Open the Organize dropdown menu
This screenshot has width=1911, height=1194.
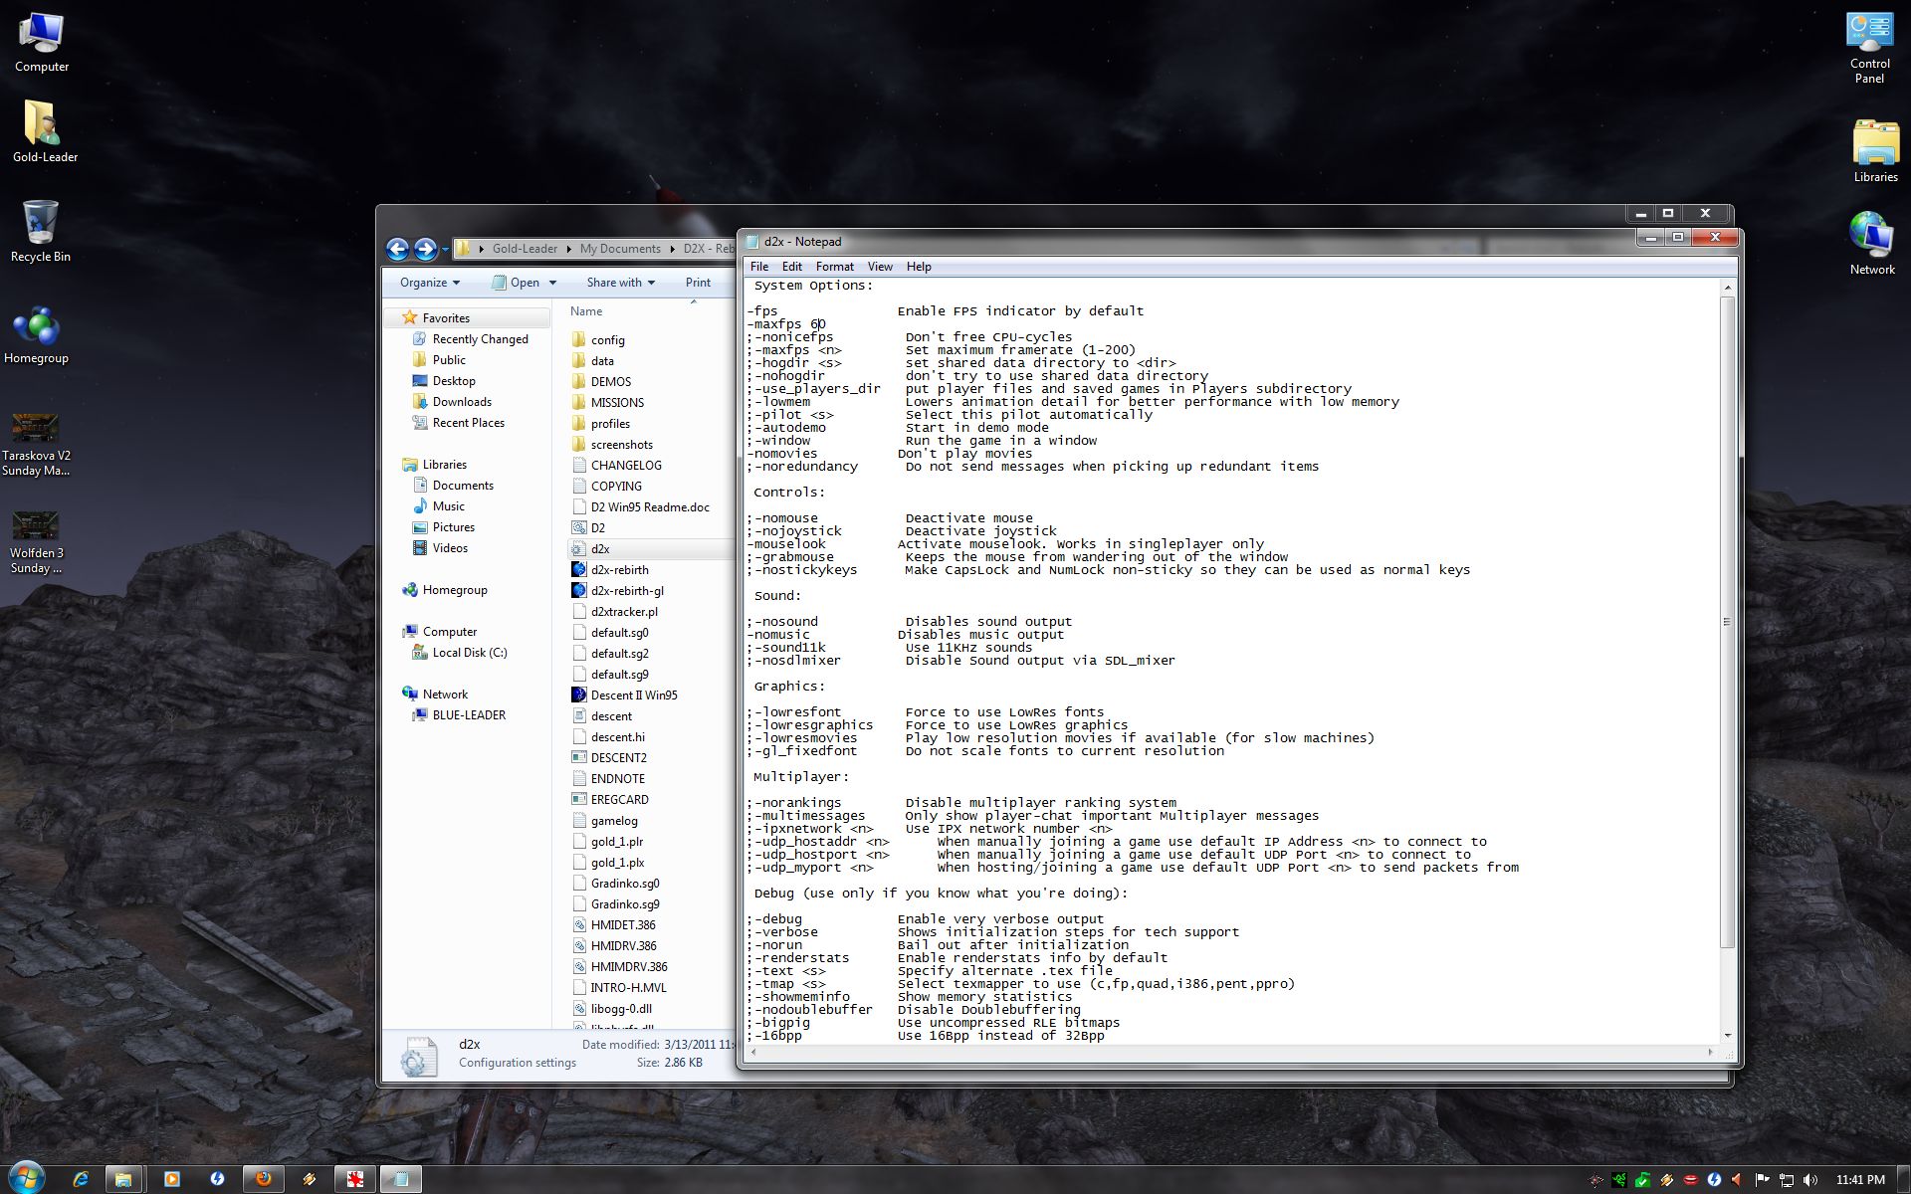430,283
